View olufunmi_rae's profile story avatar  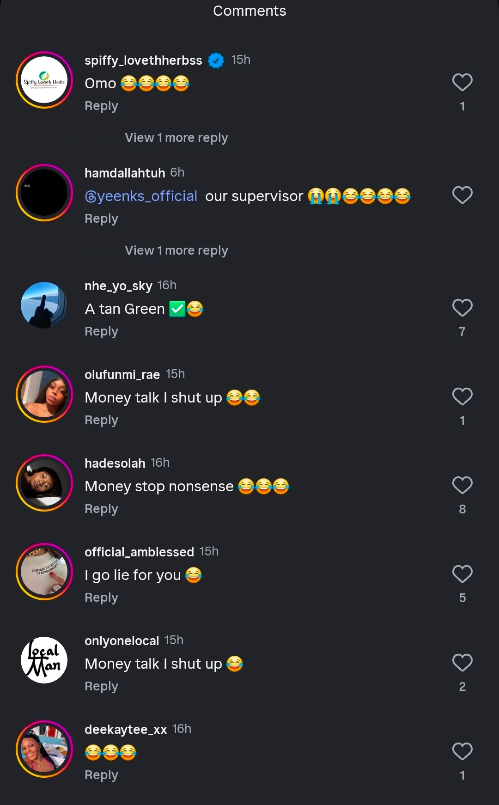44,394
